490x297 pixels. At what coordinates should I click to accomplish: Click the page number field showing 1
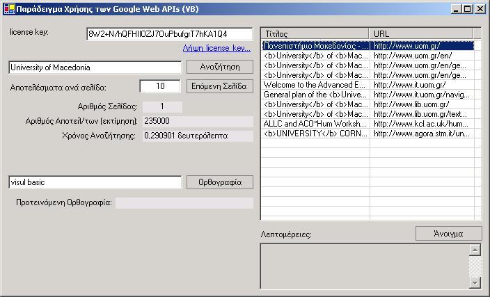click(162, 106)
